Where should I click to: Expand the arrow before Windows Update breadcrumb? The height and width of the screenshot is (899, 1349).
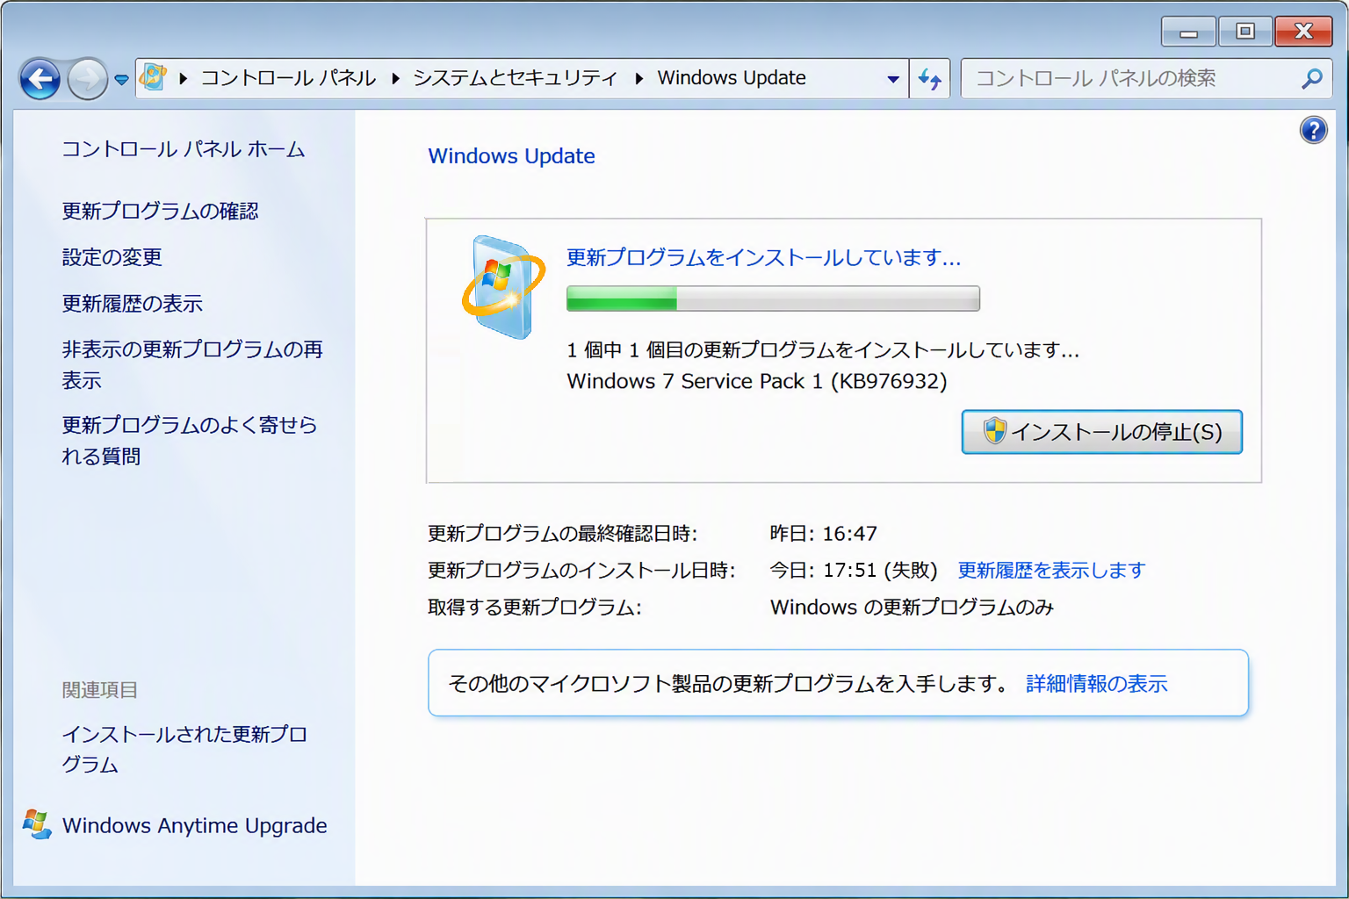pyautogui.click(x=638, y=78)
